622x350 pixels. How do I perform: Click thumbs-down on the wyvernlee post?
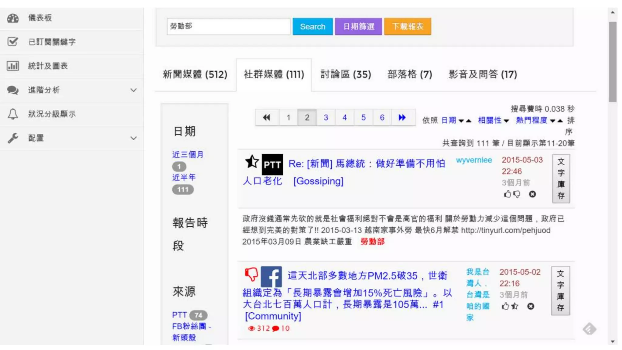pyautogui.click(x=517, y=194)
